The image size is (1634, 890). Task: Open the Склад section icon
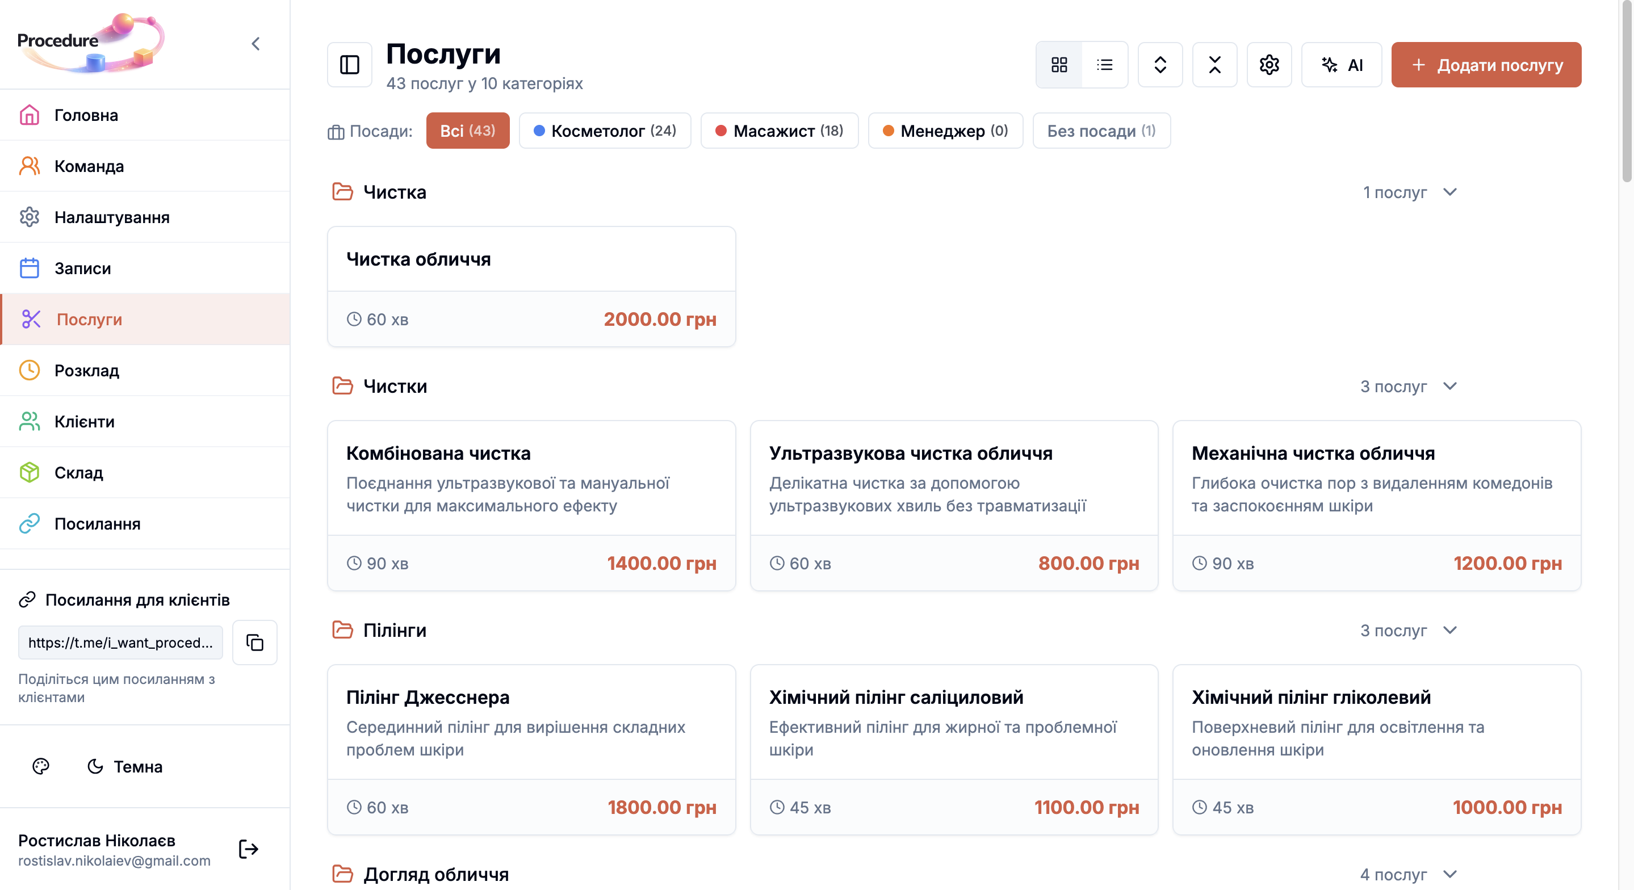[x=30, y=472]
